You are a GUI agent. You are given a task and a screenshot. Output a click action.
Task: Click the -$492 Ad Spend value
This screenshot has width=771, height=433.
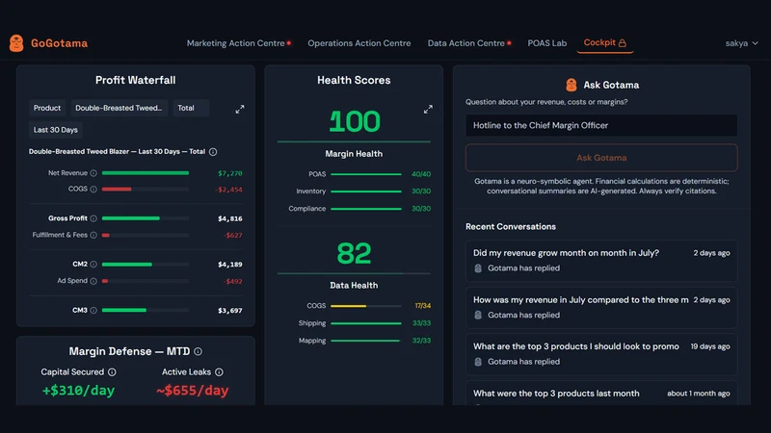click(232, 281)
